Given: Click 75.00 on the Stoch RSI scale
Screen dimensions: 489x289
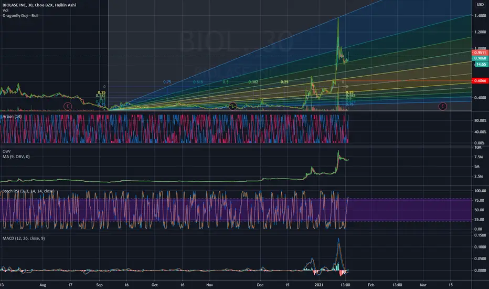Looking at the screenshot, I should point(480,200).
